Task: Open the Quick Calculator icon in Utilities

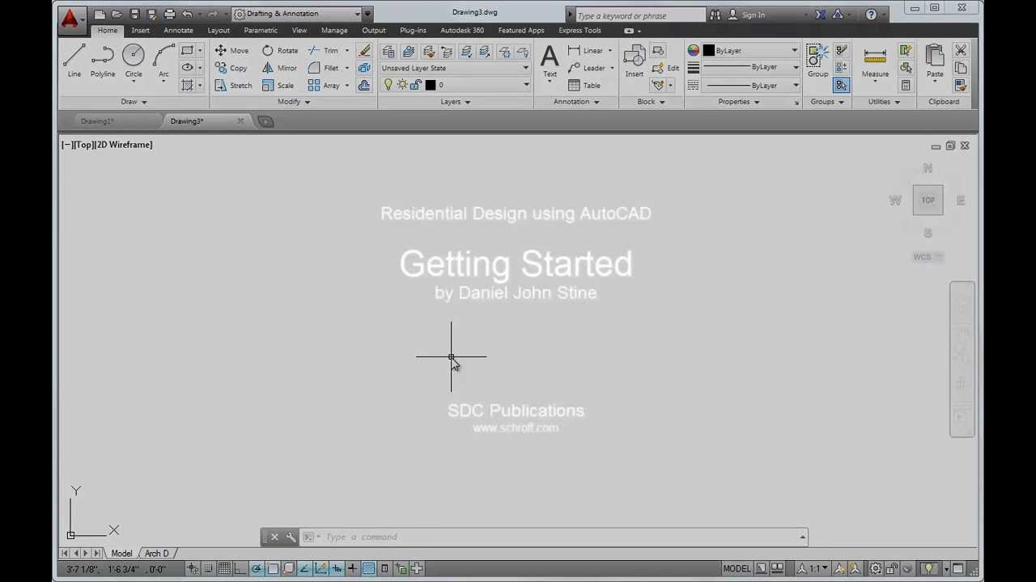Action: click(906, 86)
